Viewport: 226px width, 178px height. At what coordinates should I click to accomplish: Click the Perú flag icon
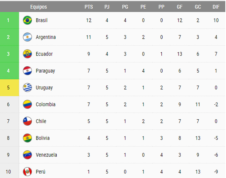pyautogui.click(x=27, y=172)
